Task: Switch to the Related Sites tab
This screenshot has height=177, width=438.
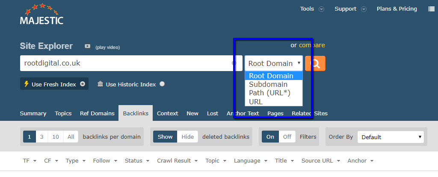Action: (310, 113)
